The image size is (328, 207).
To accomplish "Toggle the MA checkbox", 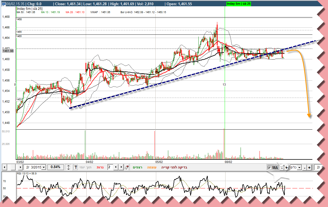I will (x=269, y=168).
